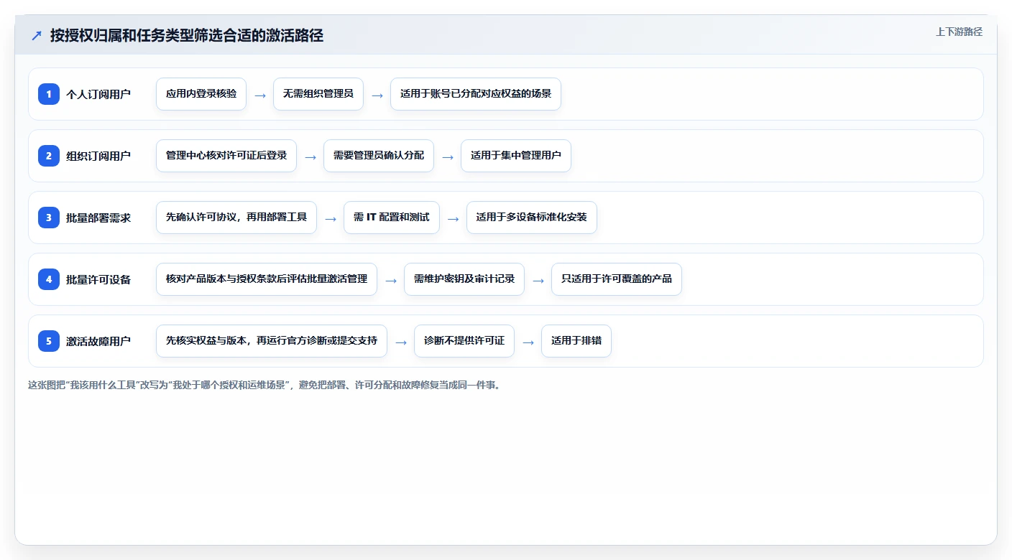Click the 上下游路径 label
The width and height of the screenshot is (1012, 560).
(x=959, y=32)
